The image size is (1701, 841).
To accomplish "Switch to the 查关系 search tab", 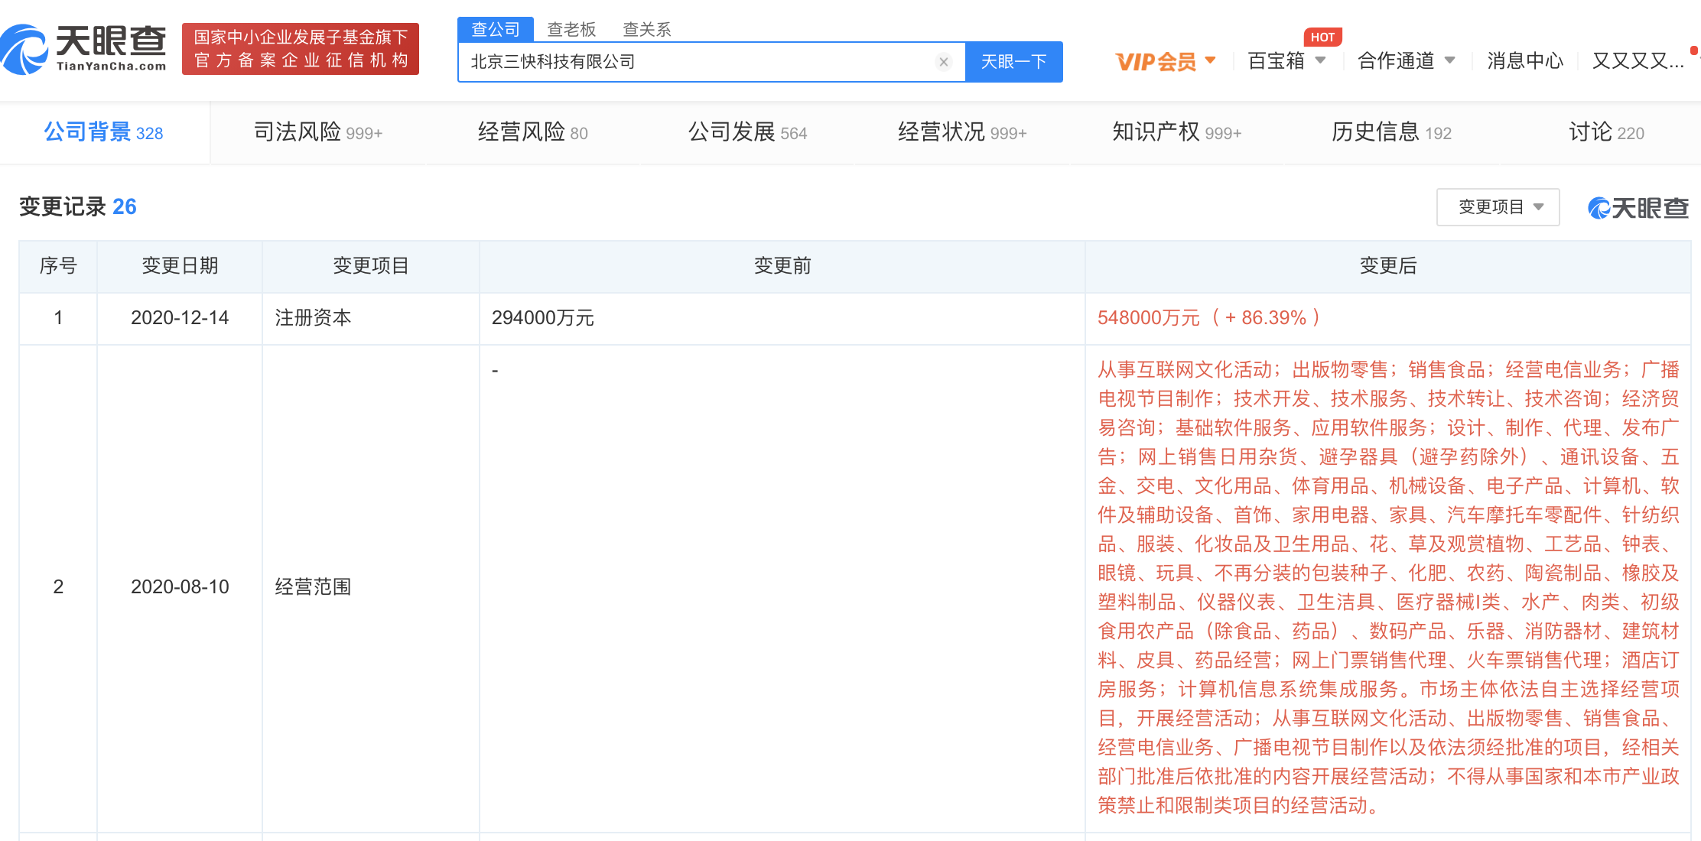I will (x=647, y=28).
